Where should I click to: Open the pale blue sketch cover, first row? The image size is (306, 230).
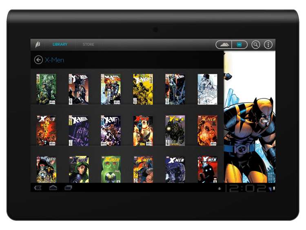[x=207, y=89]
